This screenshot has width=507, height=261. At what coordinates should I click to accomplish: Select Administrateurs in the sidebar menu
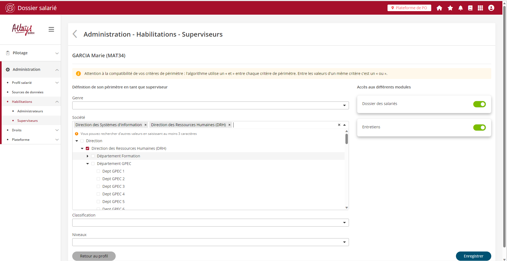click(30, 111)
